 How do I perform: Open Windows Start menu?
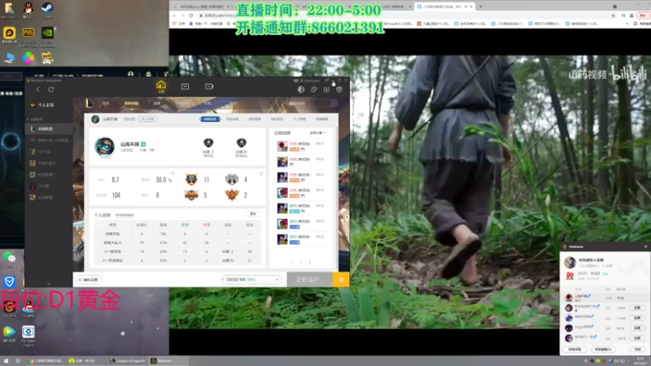pos(6,361)
